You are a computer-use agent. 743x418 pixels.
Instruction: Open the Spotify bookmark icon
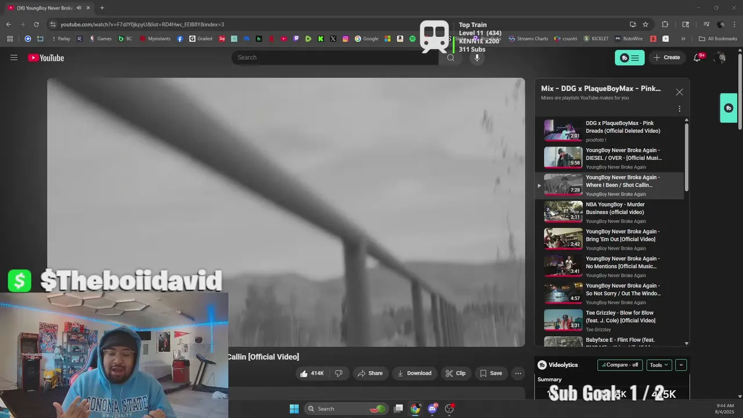[412, 39]
